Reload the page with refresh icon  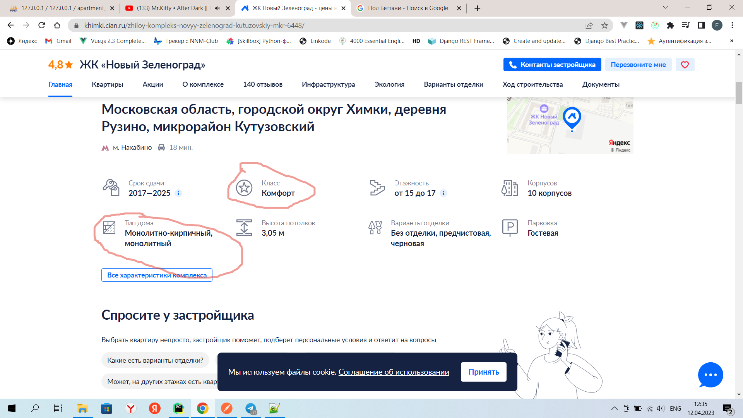(x=42, y=26)
